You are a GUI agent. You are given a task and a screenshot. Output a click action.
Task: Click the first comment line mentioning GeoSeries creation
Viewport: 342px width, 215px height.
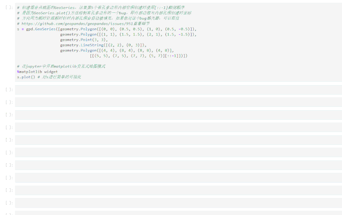click(x=101, y=7)
